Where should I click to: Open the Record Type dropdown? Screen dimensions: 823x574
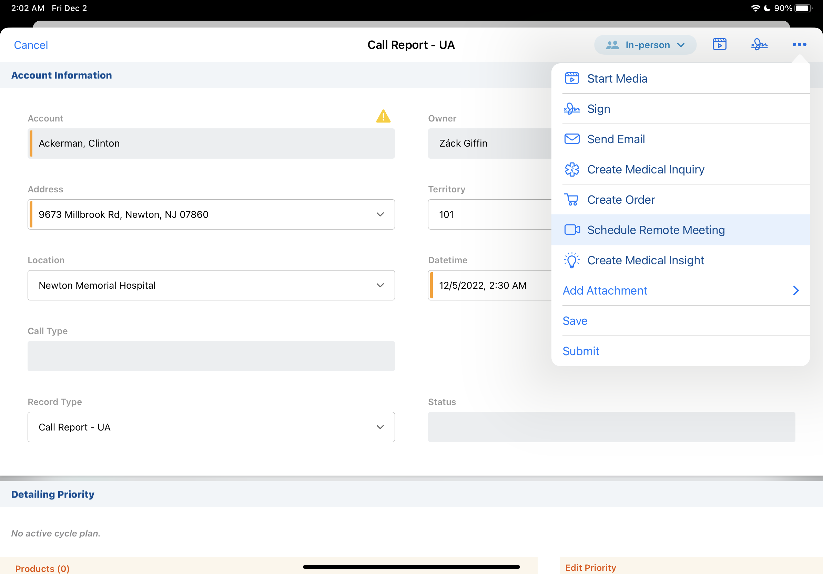pyautogui.click(x=380, y=427)
